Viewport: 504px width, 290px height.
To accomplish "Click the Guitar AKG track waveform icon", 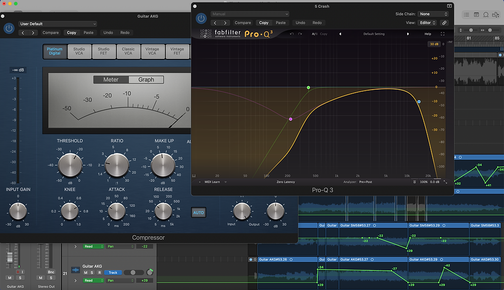I will pyautogui.click(x=76, y=269).
